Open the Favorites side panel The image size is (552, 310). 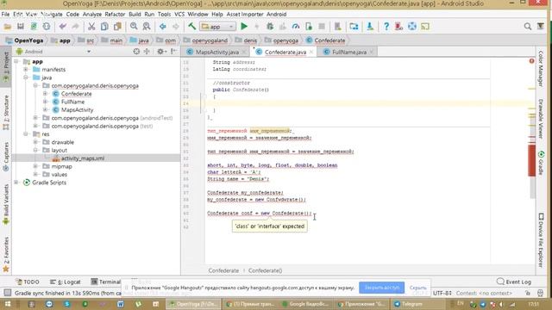coord(6,255)
